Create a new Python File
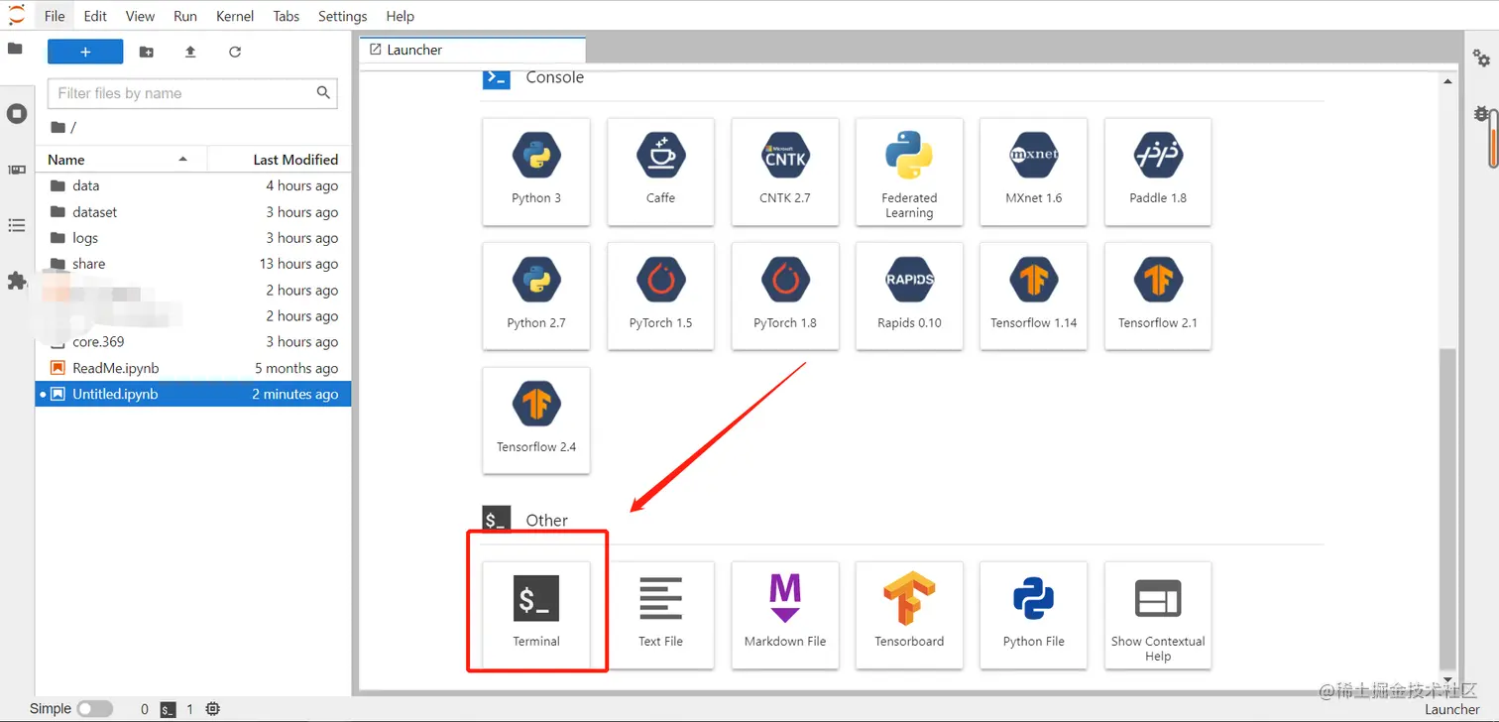 pos(1033,614)
